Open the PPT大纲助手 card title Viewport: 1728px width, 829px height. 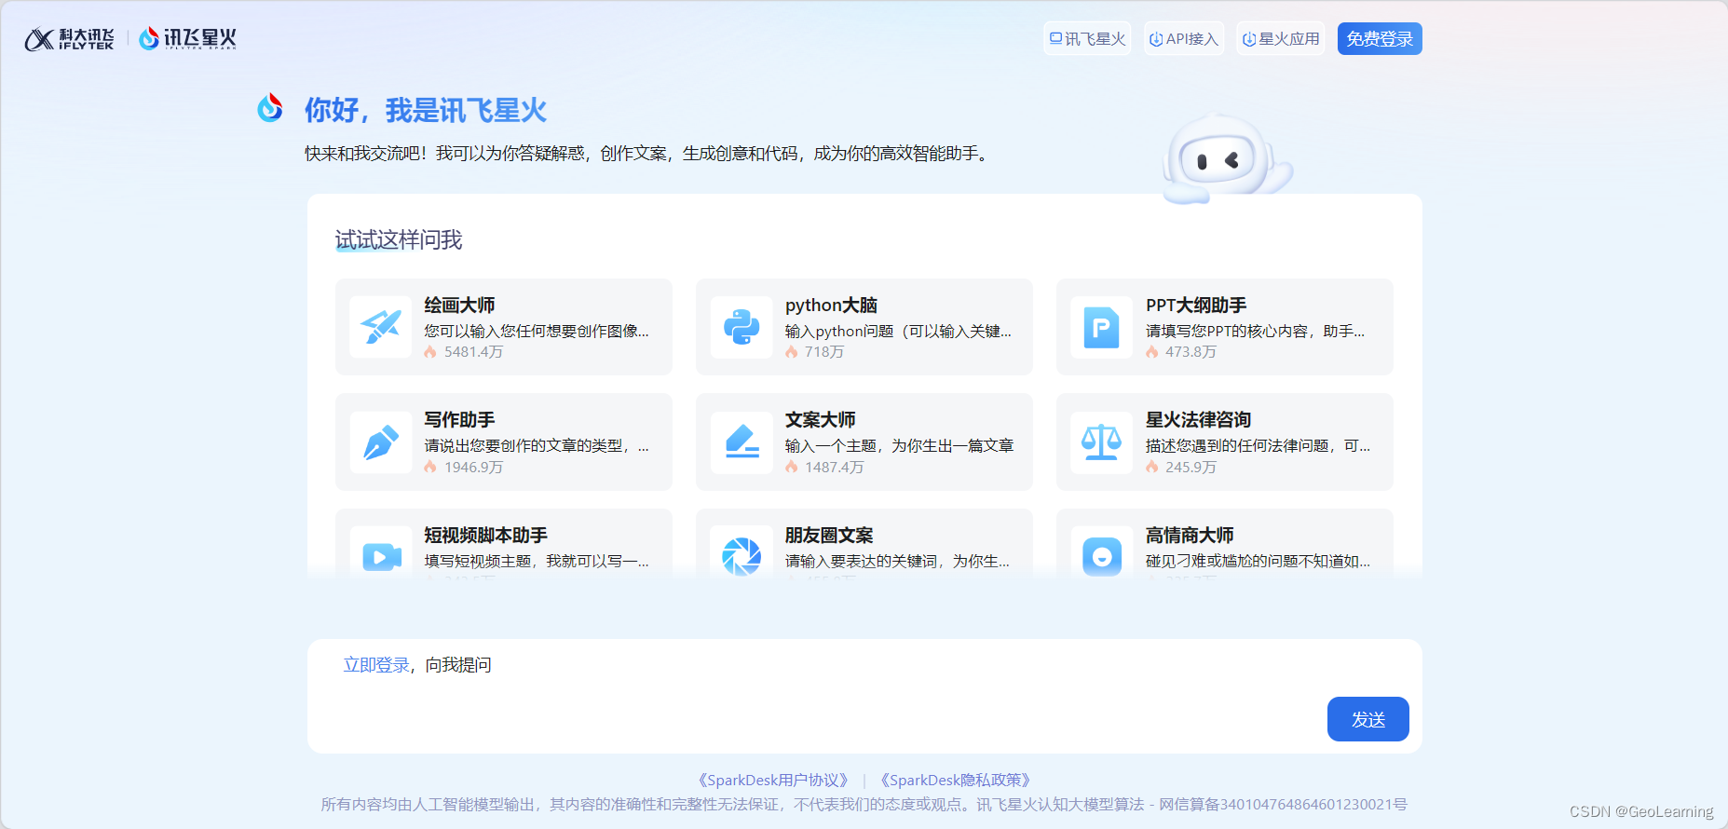click(1196, 306)
